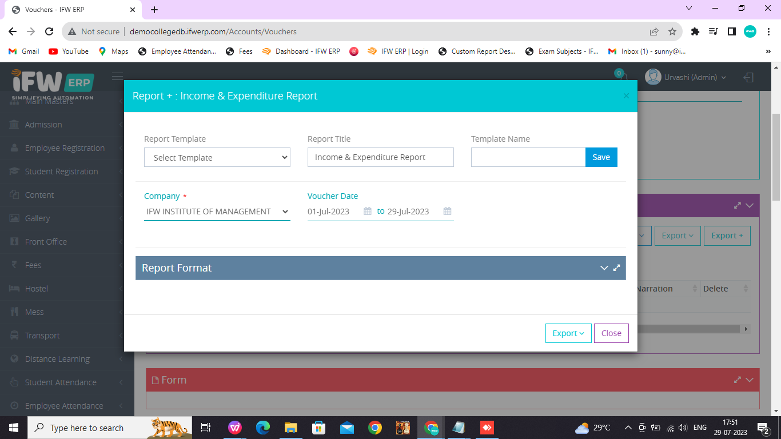The width and height of the screenshot is (781, 439).
Task: Expand Report Format panel to fullscreen
Action: point(617,268)
